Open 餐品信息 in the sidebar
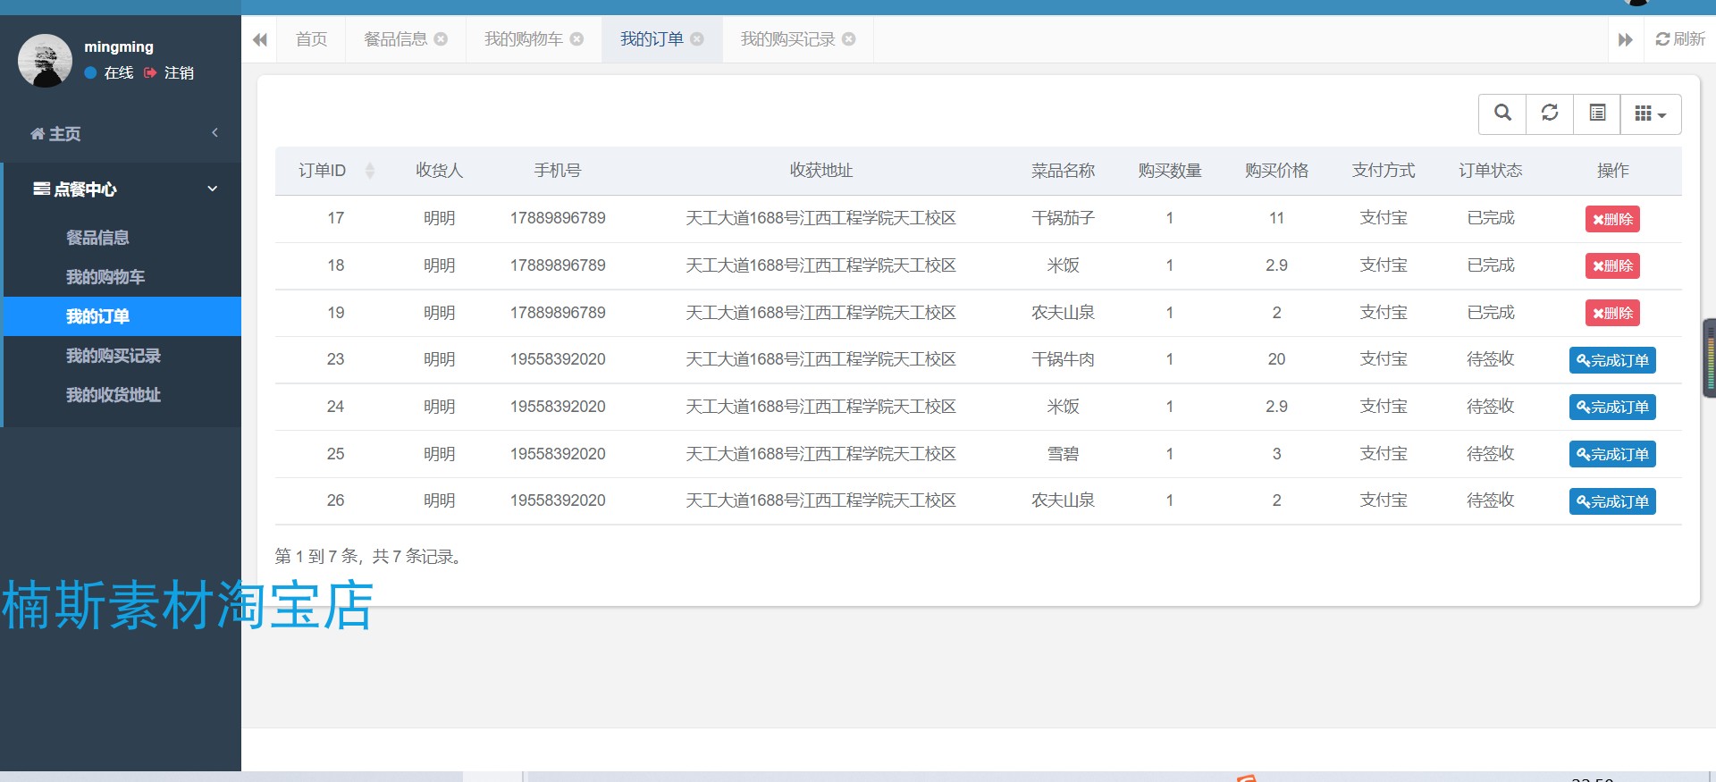The height and width of the screenshot is (782, 1716). pos(97,238)
